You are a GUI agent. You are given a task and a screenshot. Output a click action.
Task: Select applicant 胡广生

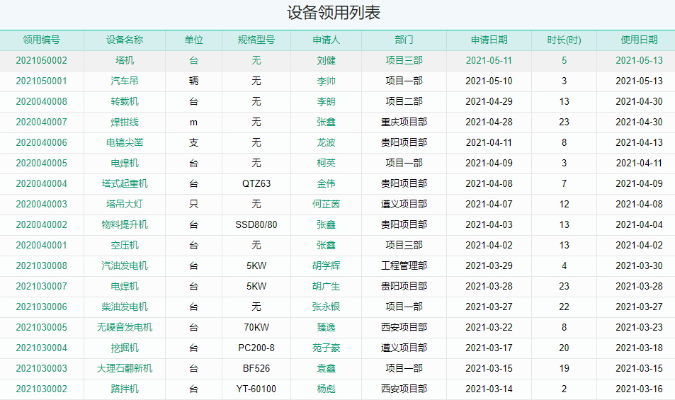326,287
